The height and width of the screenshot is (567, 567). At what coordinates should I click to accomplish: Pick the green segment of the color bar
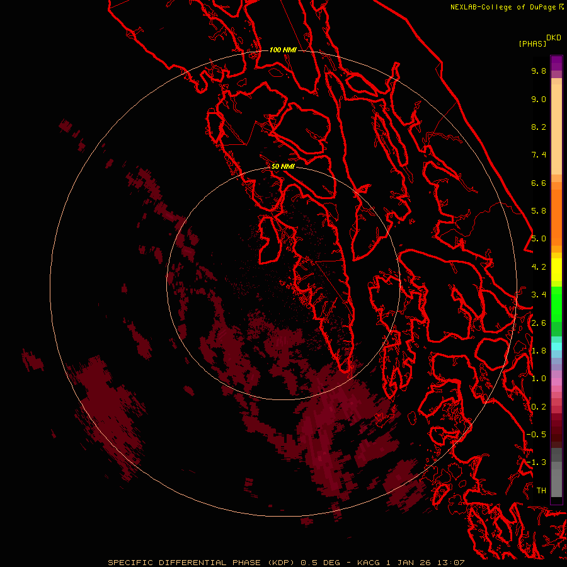tap(556, 304)
